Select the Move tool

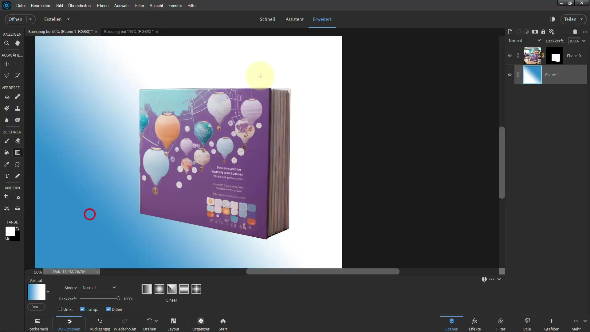tap(6, 64)
